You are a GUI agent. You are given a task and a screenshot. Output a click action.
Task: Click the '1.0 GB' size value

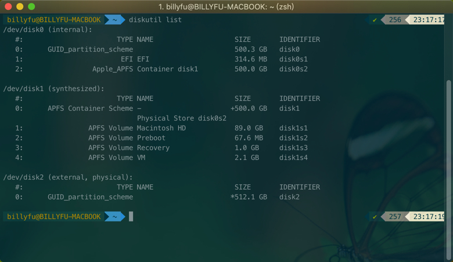(x=247, y=148)
